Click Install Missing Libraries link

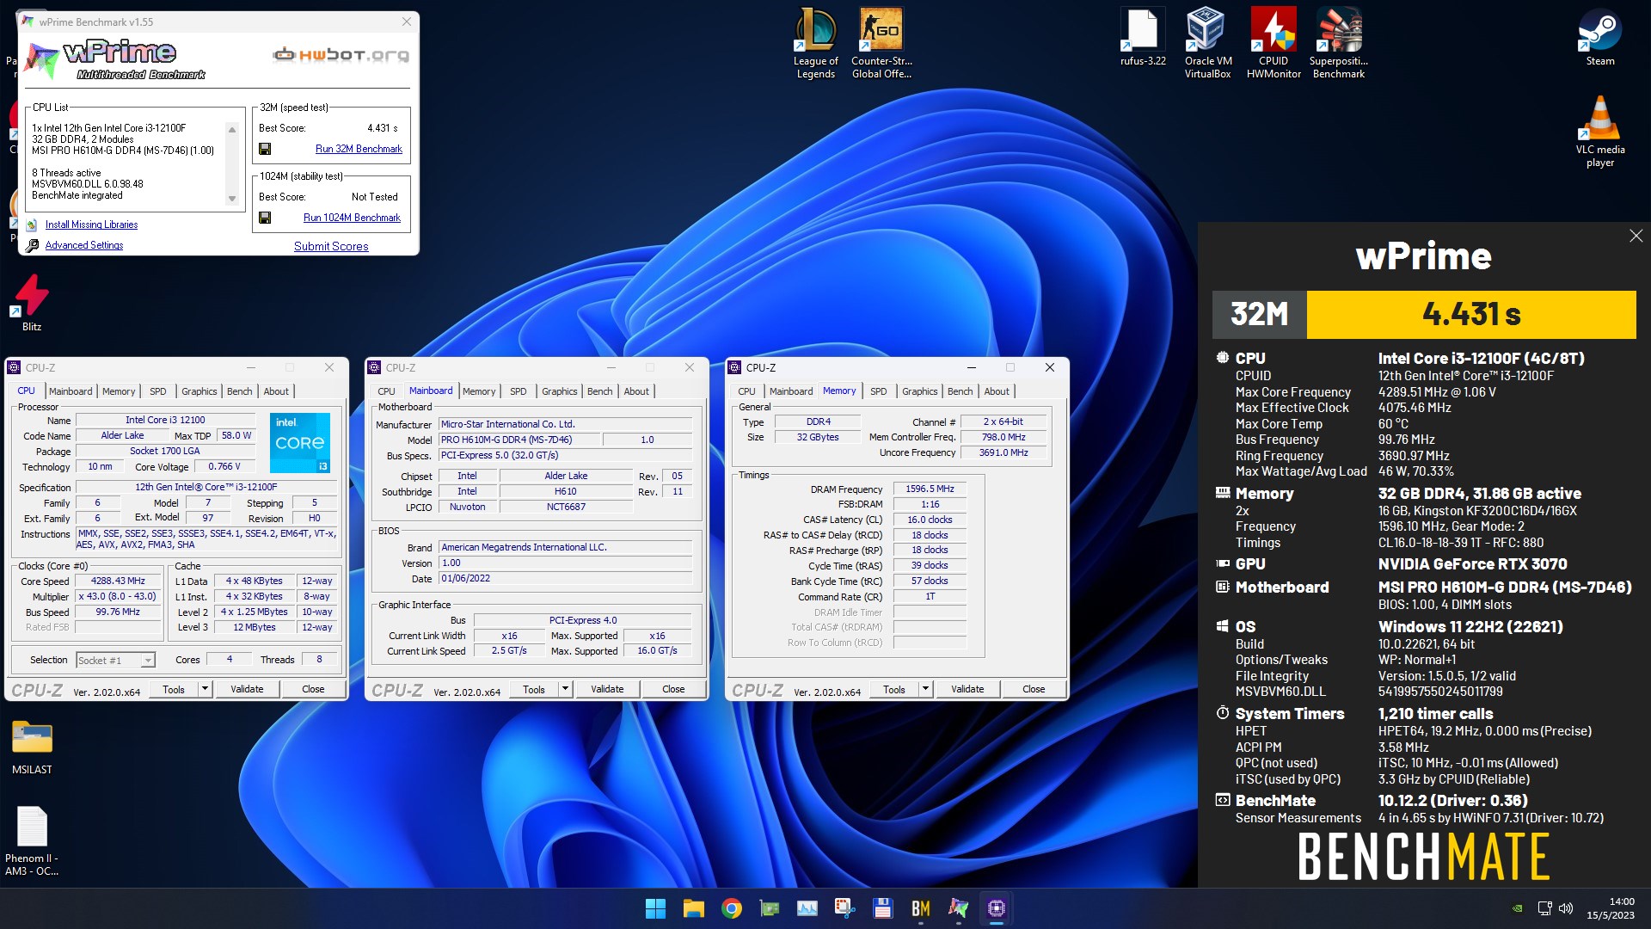point(91,225)
